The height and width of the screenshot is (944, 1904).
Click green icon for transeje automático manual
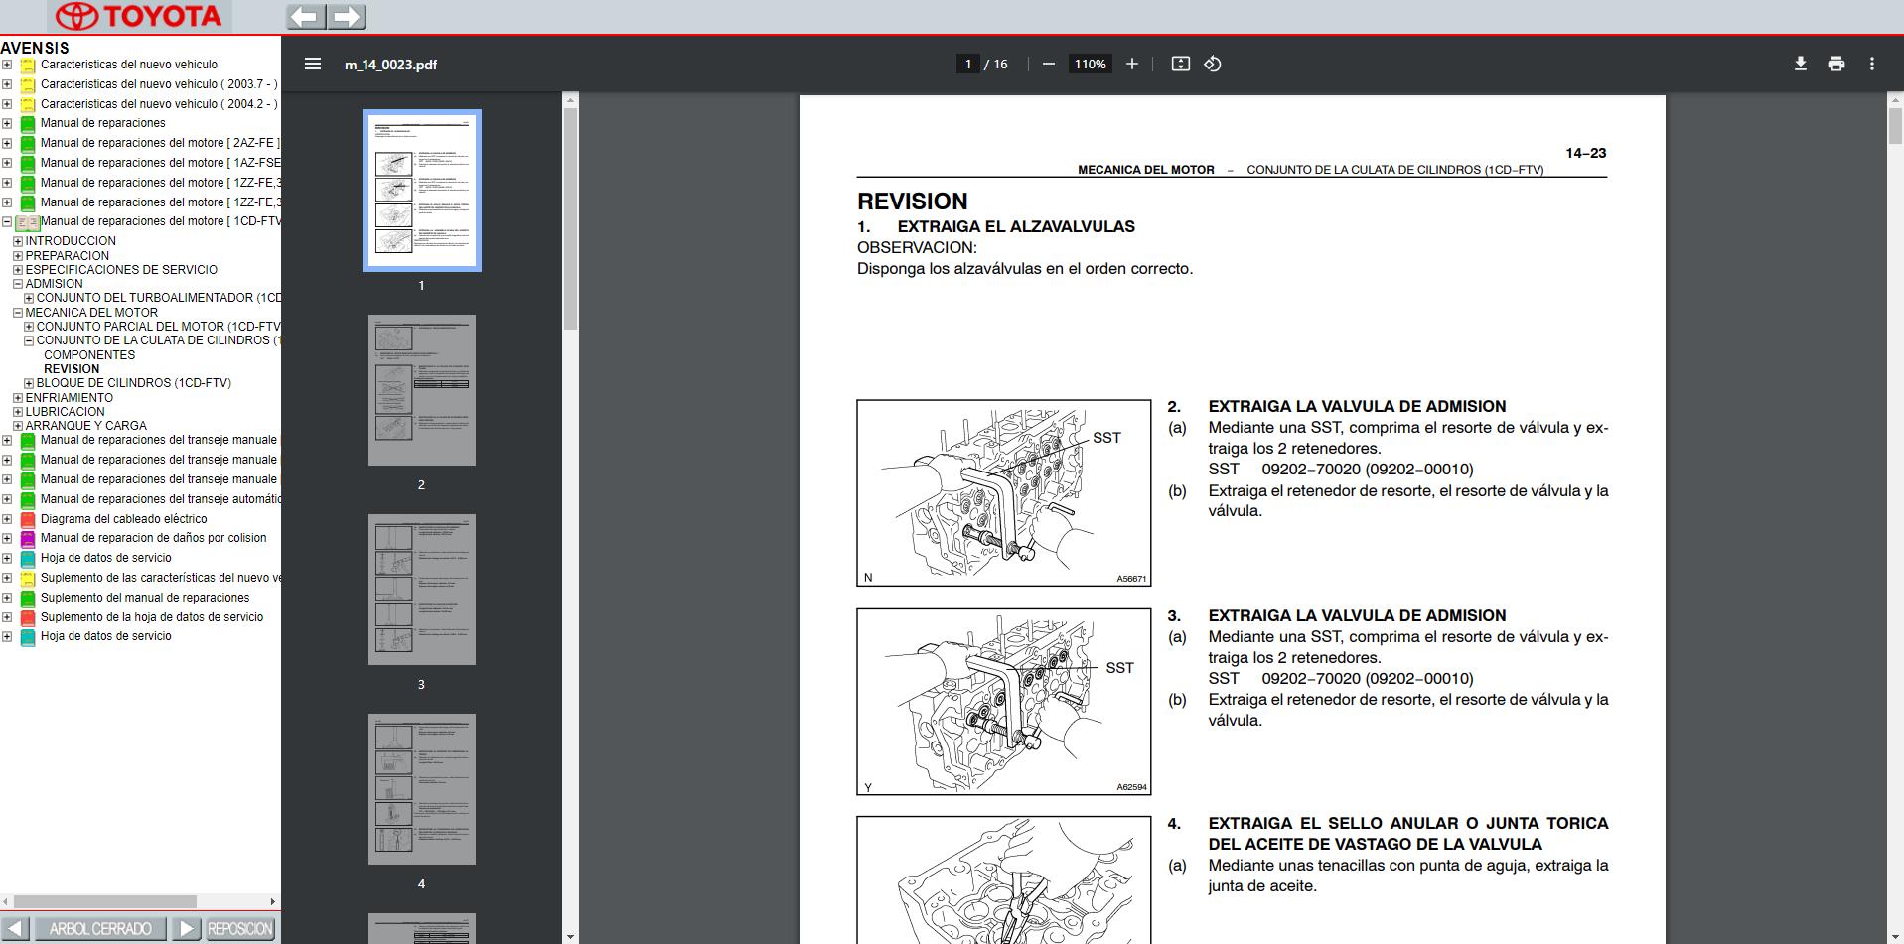(x=28, y=499)
